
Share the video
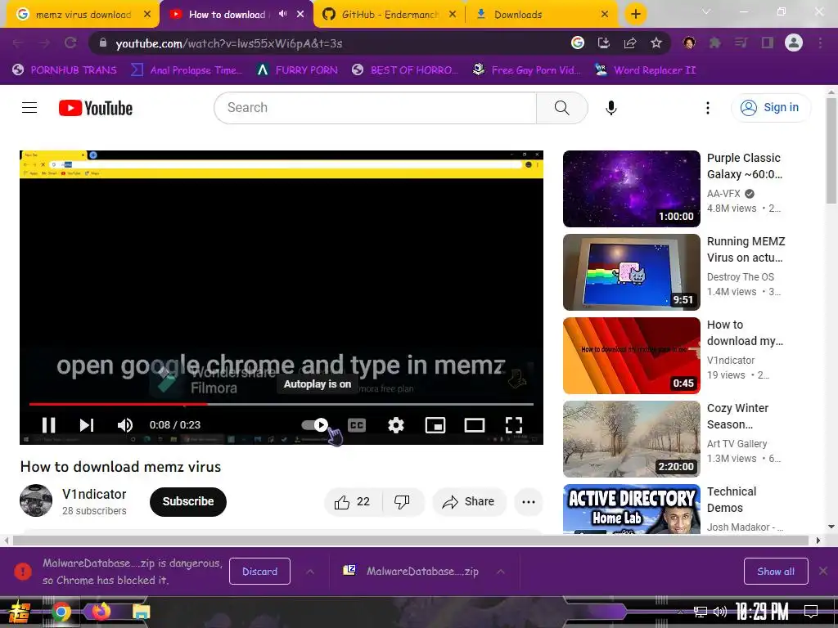coord(469,501)
